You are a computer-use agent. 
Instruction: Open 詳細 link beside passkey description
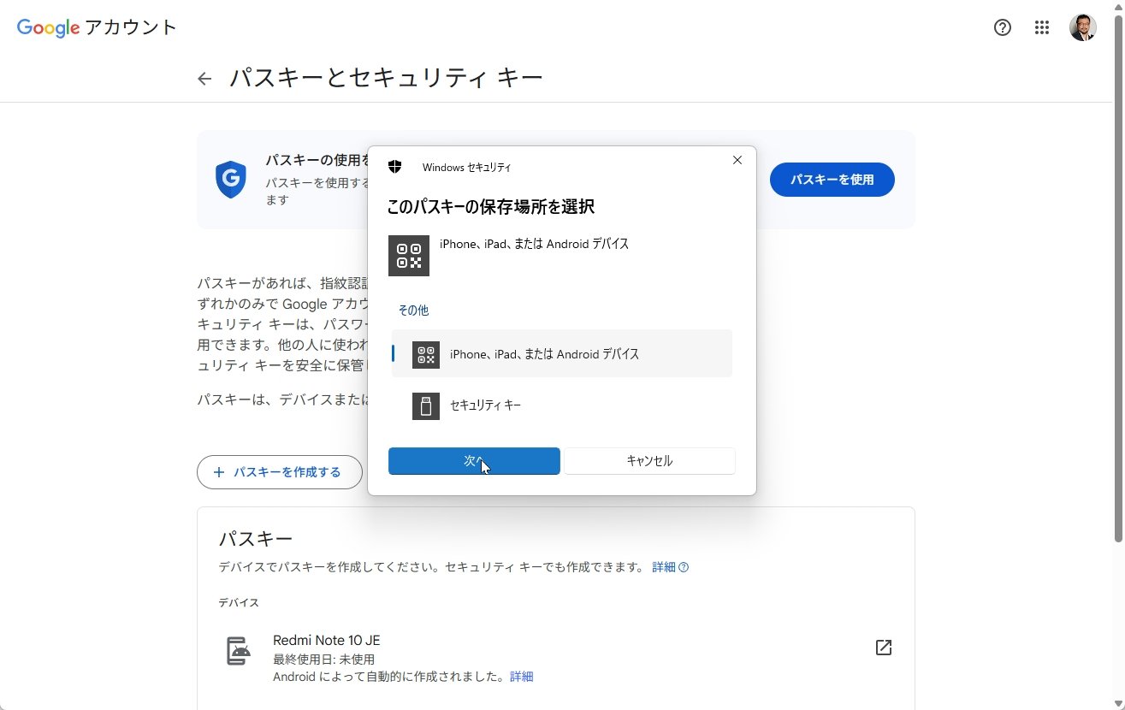click(670, 567)
